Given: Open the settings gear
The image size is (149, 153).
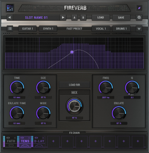Looking at the screenshot, I should click(x=139, y=18).
